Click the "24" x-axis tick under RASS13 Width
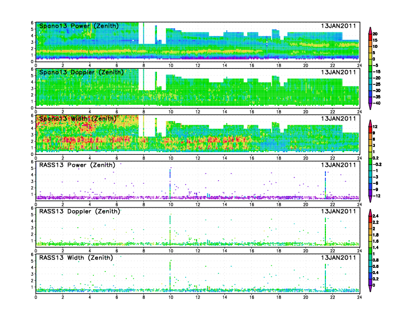This screenshot has width=413, height=319. pyautogui.click(x=359, y=298)
